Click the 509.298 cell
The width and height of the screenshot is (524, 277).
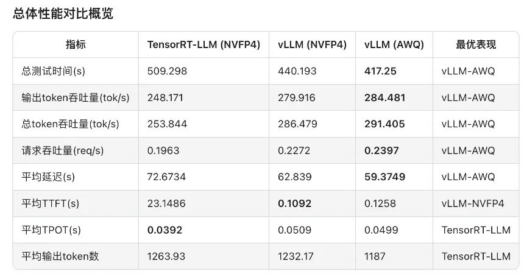(167, 71)
